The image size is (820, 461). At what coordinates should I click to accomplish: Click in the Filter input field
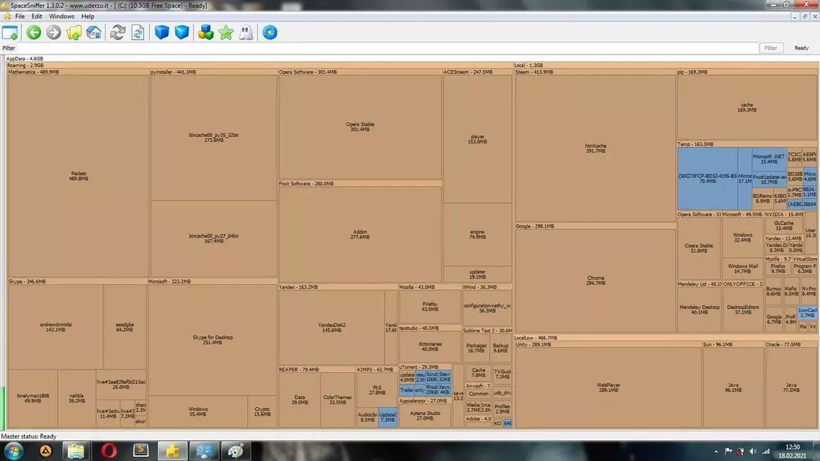(x=387, y=48)
